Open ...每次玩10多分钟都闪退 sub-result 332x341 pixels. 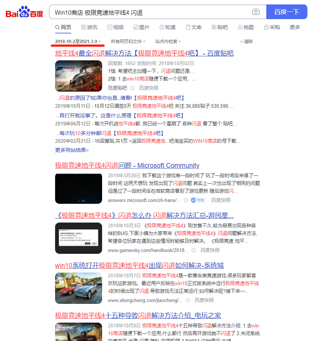click(x=109, y=133)
